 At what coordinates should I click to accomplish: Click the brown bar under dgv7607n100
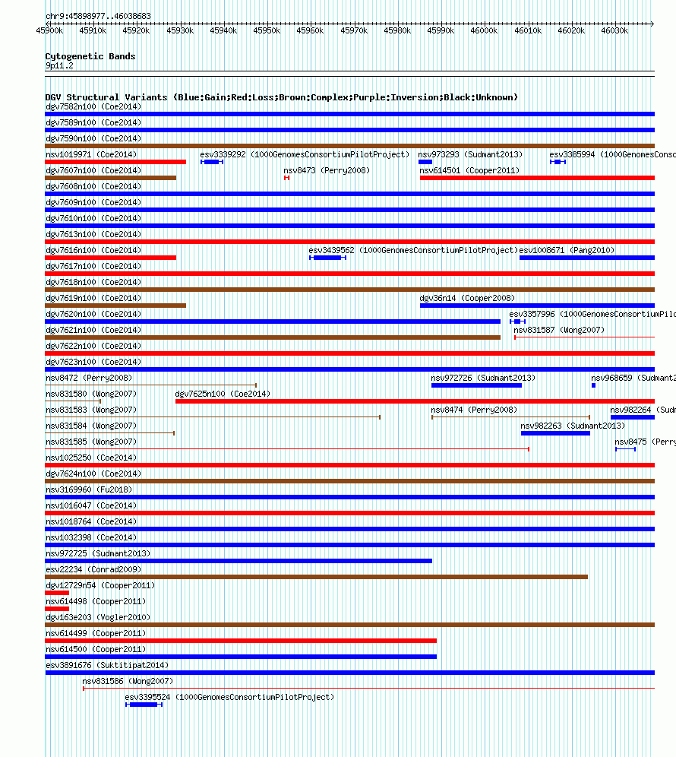110,178
